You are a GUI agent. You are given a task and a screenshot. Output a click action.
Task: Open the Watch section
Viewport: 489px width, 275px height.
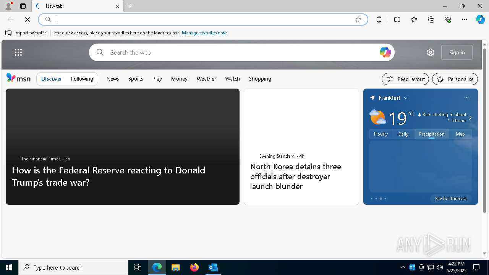pyautogui.click(x=232, y=79)
